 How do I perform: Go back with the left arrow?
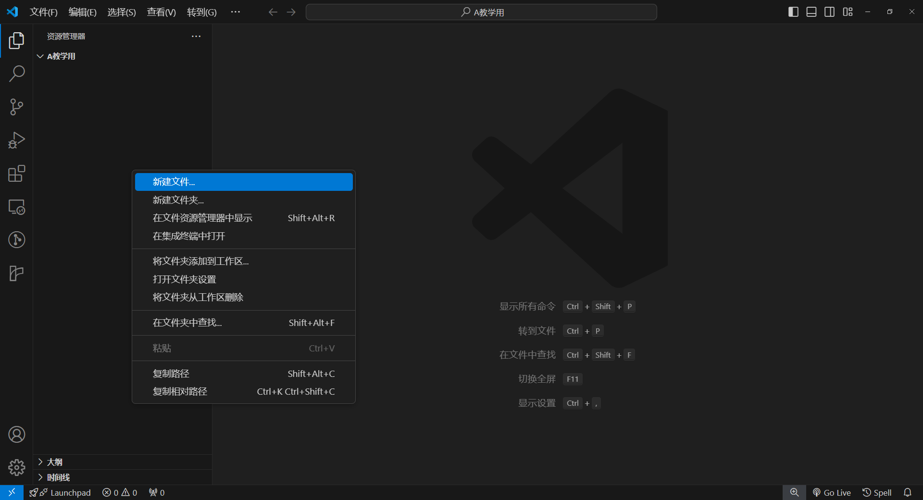[273, 12]
